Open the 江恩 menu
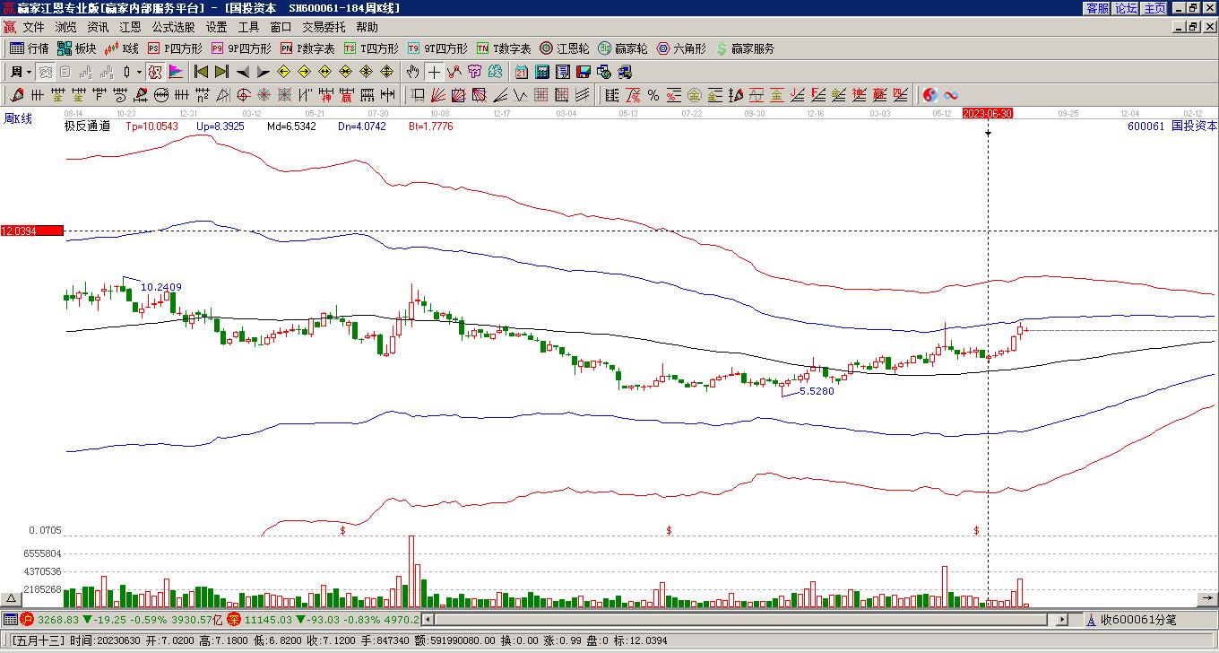Viewport: 1219px width, 653px height. pyautogui.click(x=130, y=27)
